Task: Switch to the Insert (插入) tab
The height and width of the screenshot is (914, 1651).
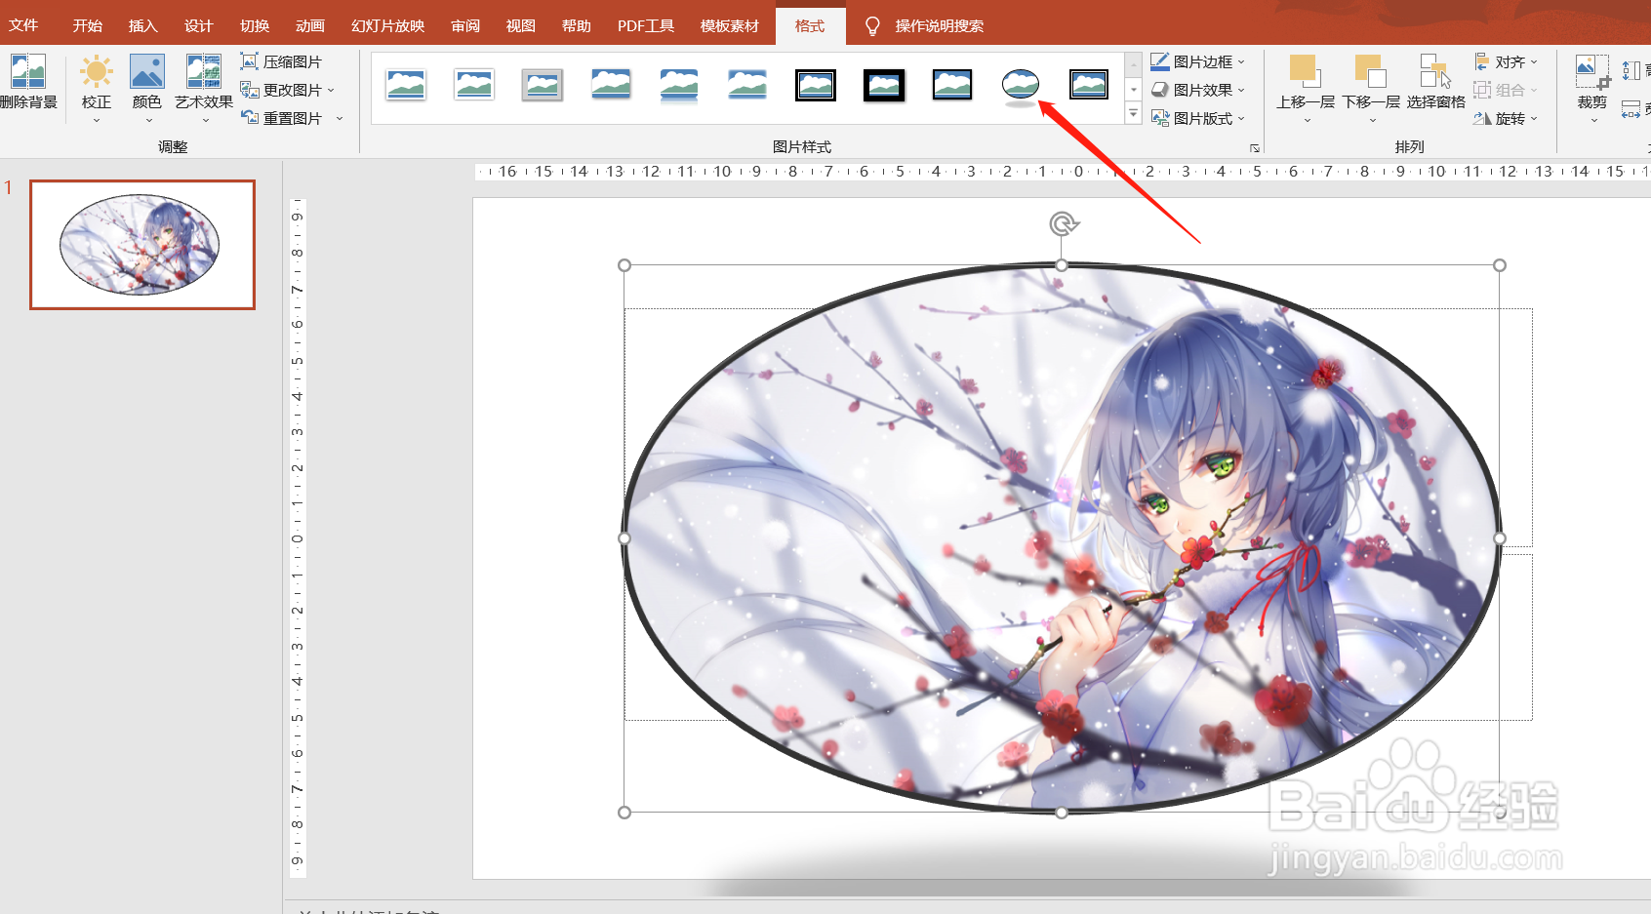Action: click(143, 25)
